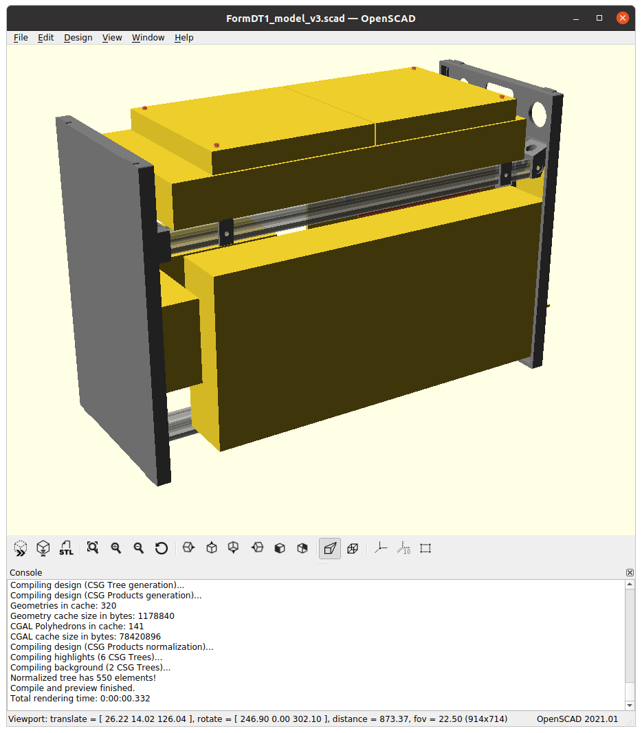
Task: Open the View menu
Action: coord(112,37)
